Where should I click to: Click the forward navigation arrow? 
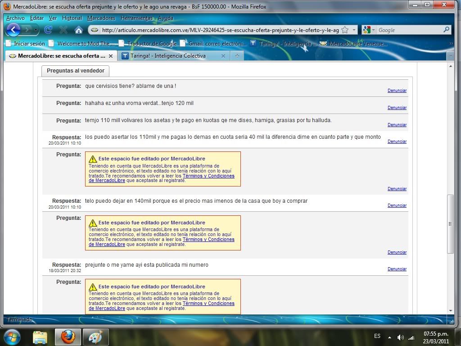point(27,30)
